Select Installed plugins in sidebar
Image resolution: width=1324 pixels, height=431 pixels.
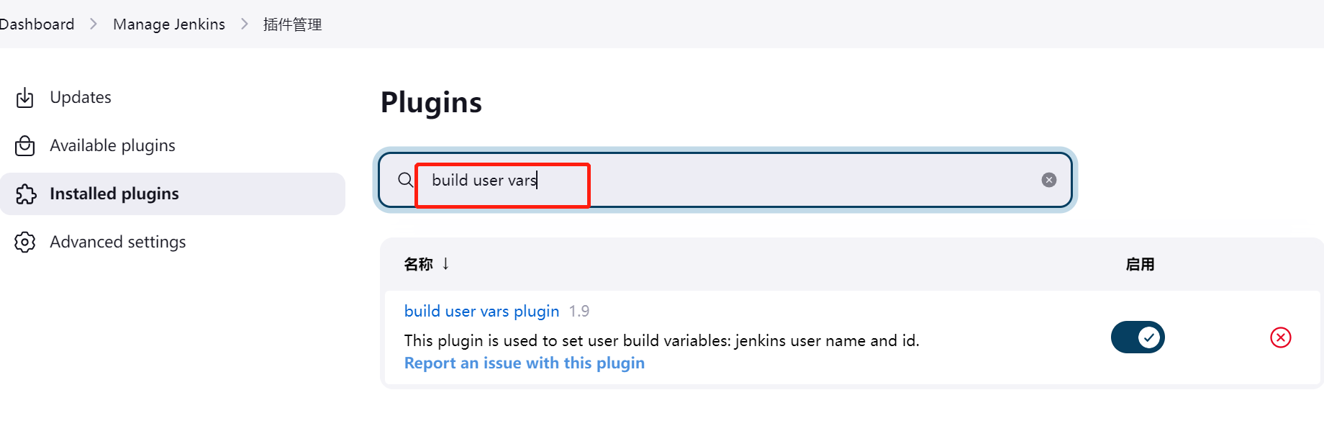pos(173,194)
